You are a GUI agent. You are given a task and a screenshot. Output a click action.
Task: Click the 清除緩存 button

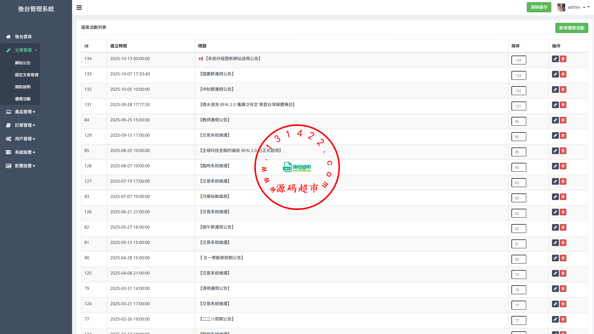tap(539, 7)
